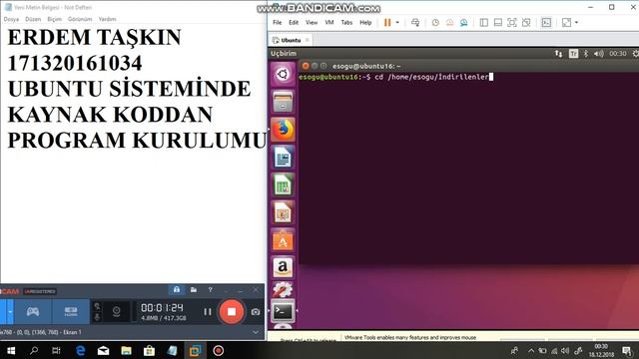Select Bandicam game recording mode
The image size is (639, 359).
coord(33,312)
